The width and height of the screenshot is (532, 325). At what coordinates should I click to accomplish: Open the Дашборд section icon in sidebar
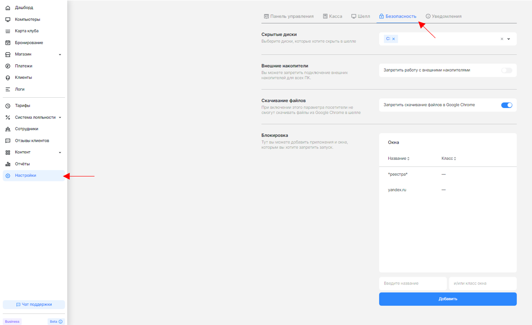(x=7, y=7)
